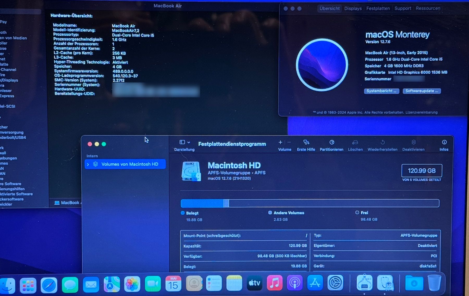Click the Disk Utility icon in the Dock
469x296 pixels.
coord(385,282)
